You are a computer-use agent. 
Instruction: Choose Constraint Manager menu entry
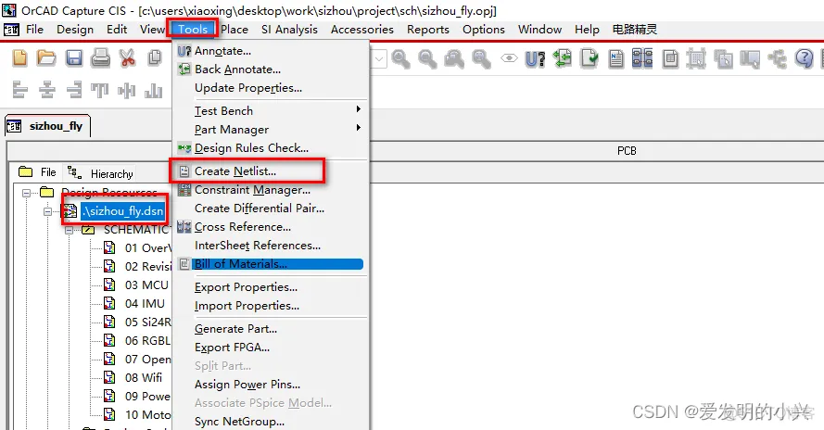[271, 190]
